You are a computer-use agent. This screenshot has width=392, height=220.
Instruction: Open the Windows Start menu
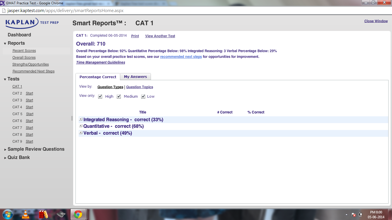[8, 214]
